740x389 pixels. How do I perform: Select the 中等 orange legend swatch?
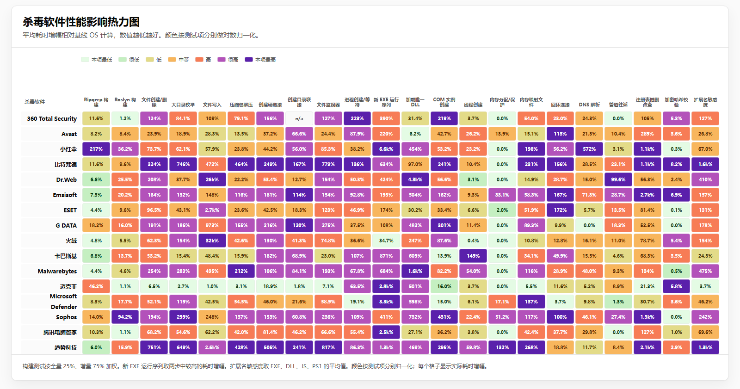172,60
